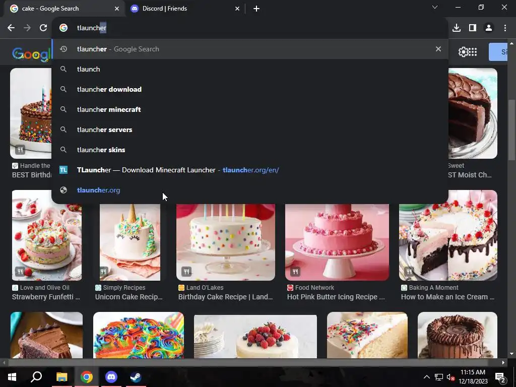Open Steam from the taskbar
The width and height of the screenshot is (516, 387).
[136, 377]
